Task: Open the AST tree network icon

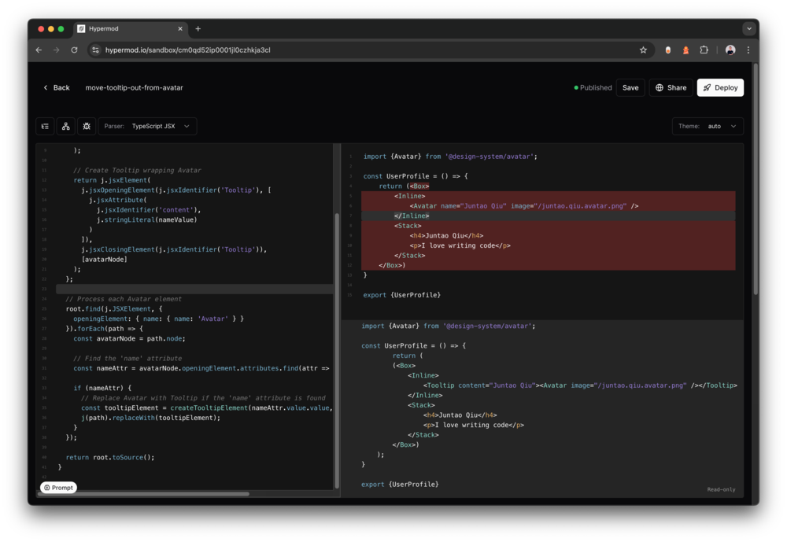Action: click(x=65, y=126)
